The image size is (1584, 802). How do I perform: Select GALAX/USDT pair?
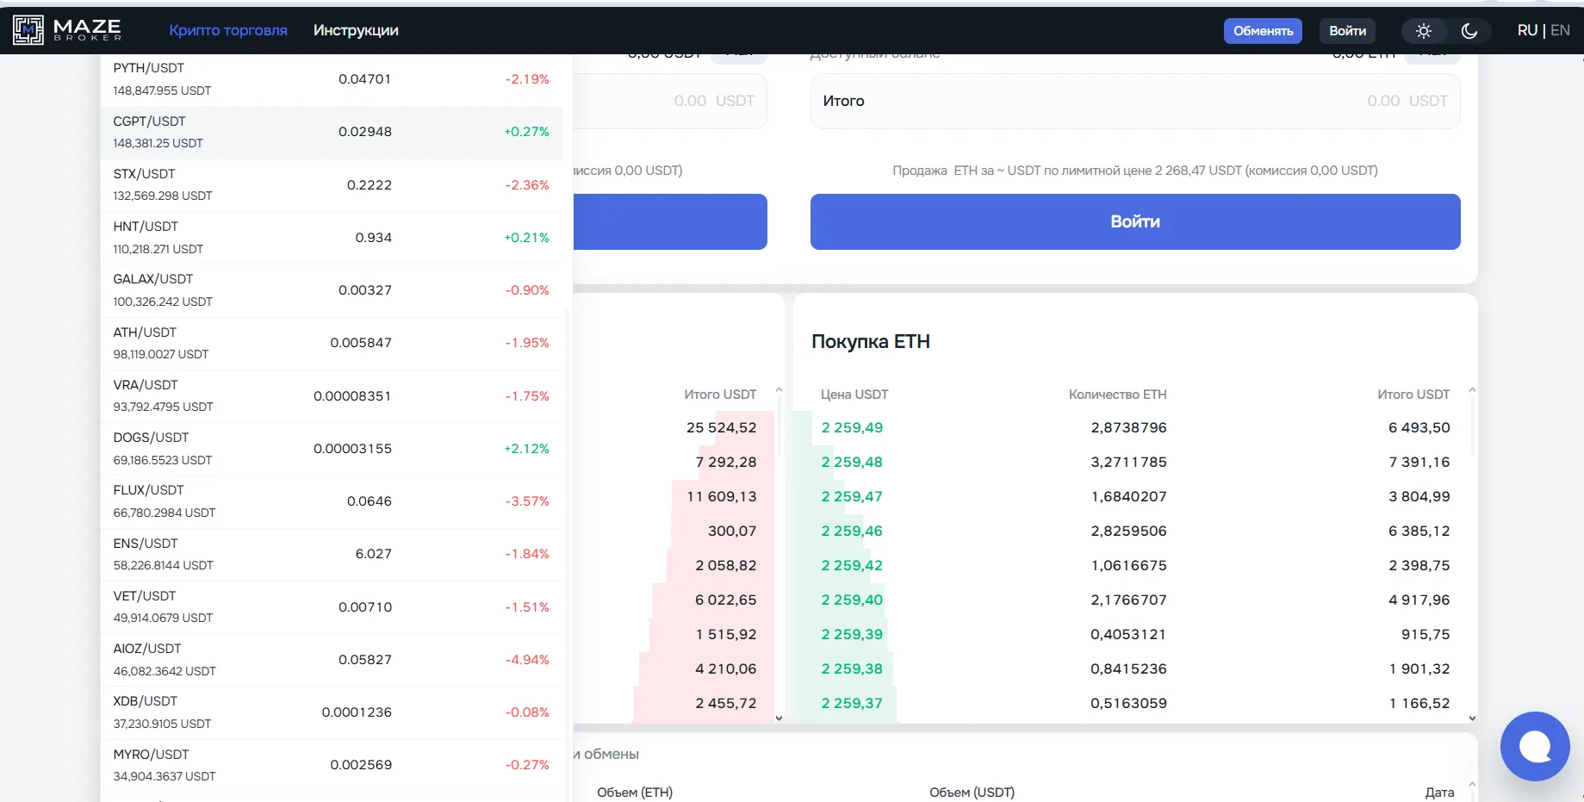[x=332, y=290]
